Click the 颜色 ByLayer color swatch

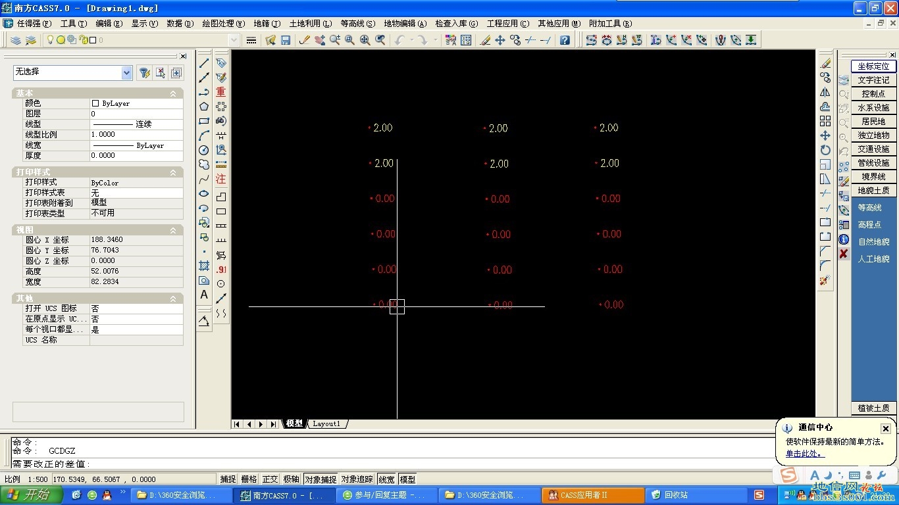tap(95, 103)
